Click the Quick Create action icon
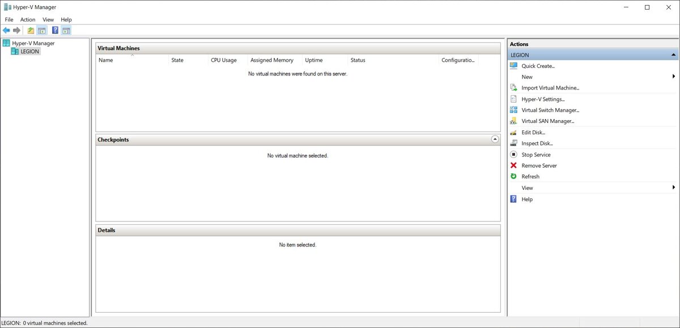This screenshot has height=328, width=680. coord(513,66)
